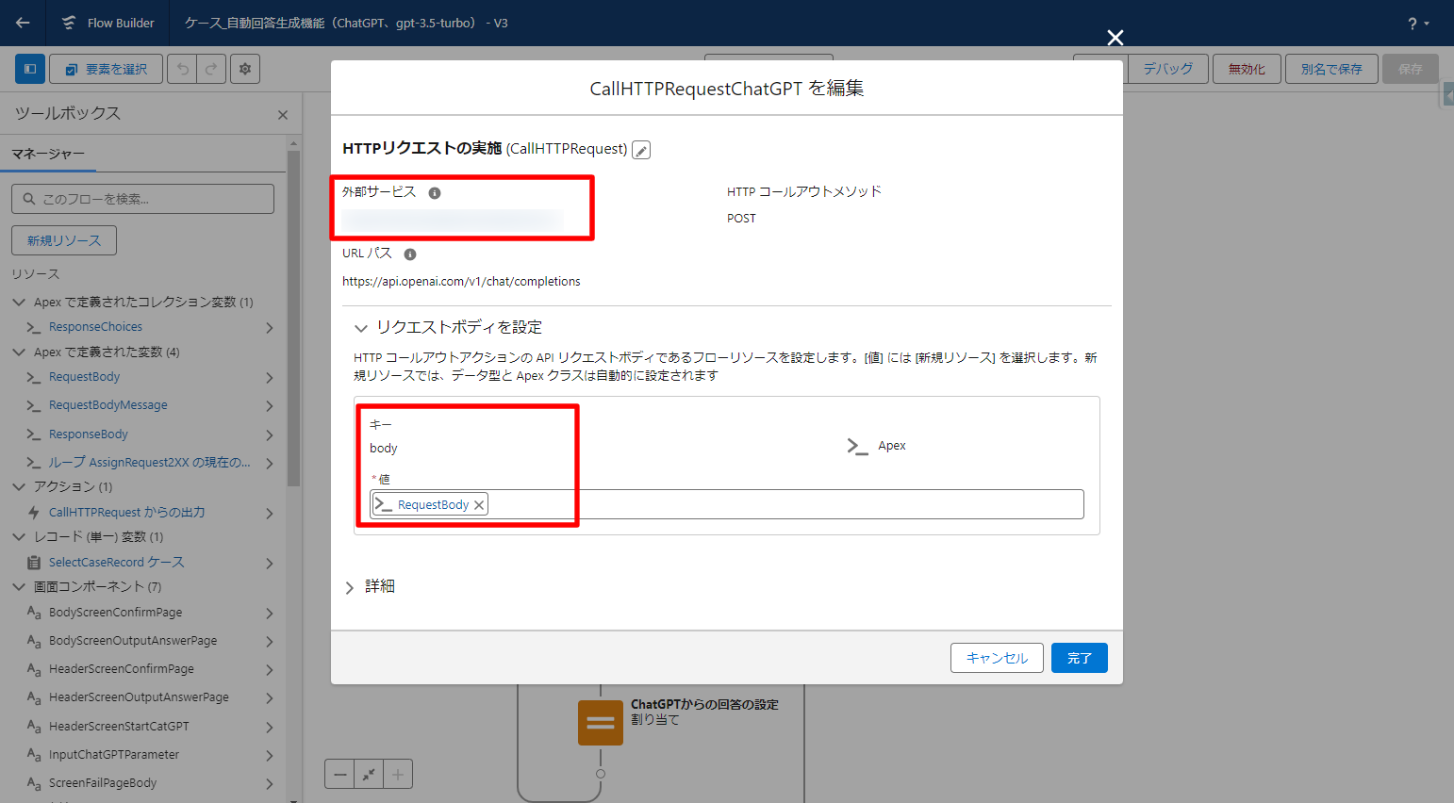Click Apex icon beside RequestBodyMessage

click(34, 406)
